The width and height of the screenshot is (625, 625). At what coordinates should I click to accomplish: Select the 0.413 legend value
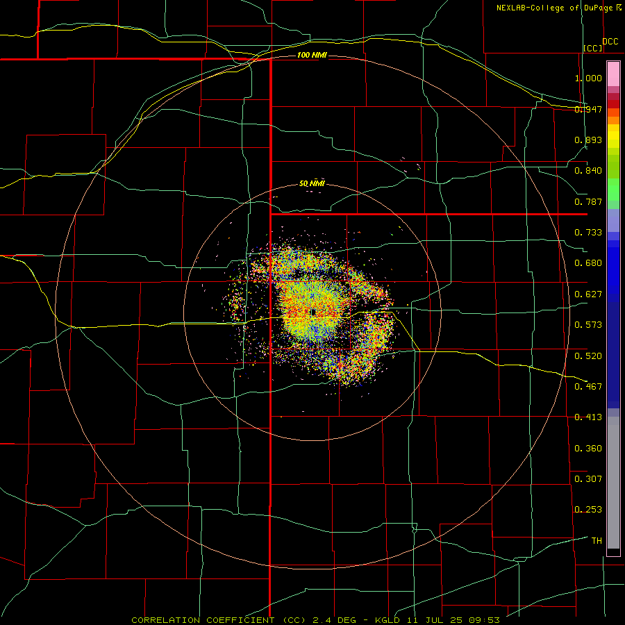pyautogui.click(x=588, y=417)
